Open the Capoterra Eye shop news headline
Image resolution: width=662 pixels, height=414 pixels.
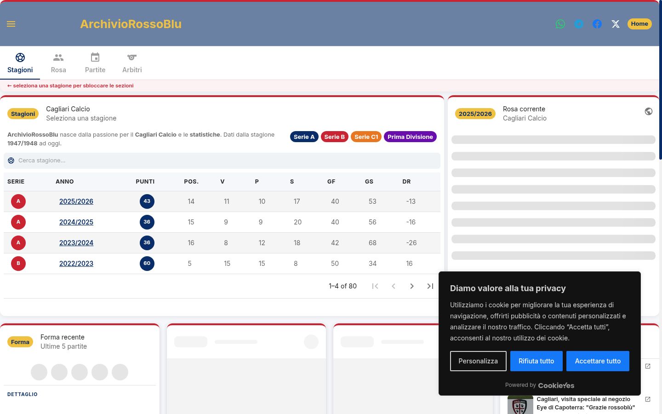point(586,403)
